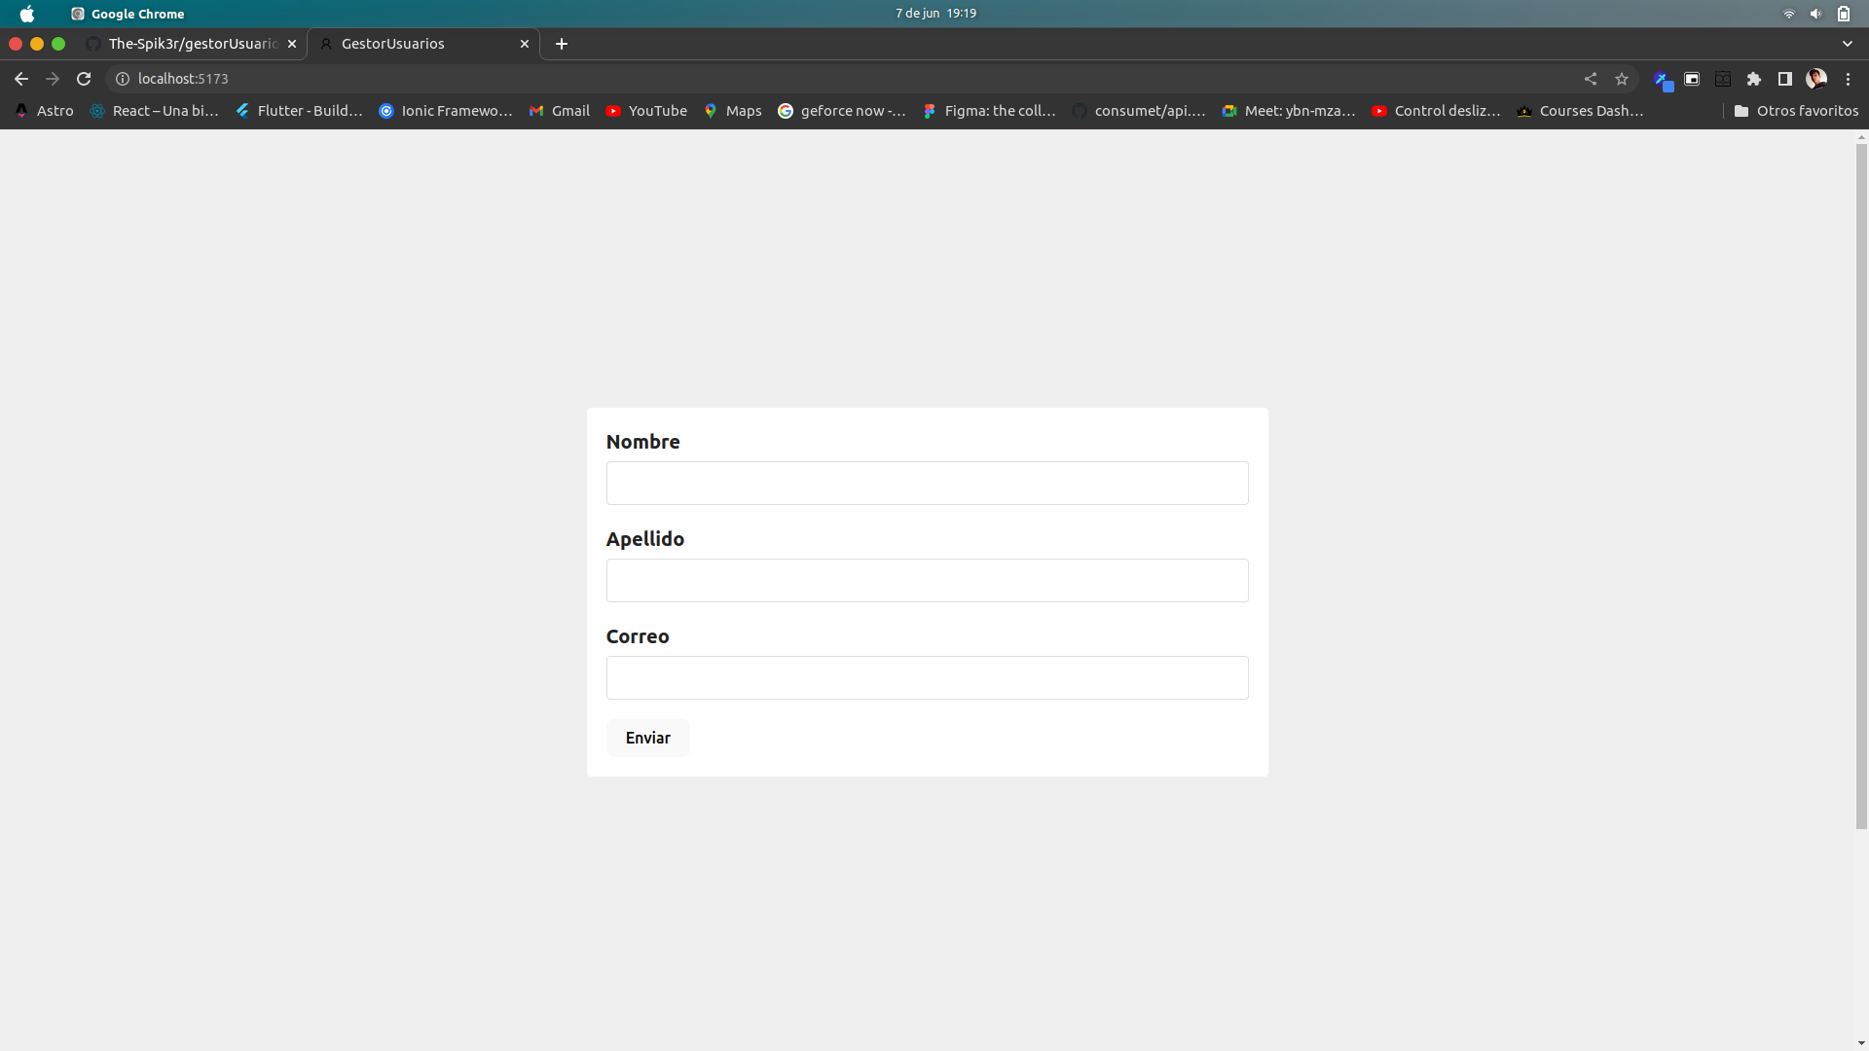Open Otros favoritos bookmarks folder
The image size is (1869, 1051).
pyautogui.click(x=1796, y=111)
